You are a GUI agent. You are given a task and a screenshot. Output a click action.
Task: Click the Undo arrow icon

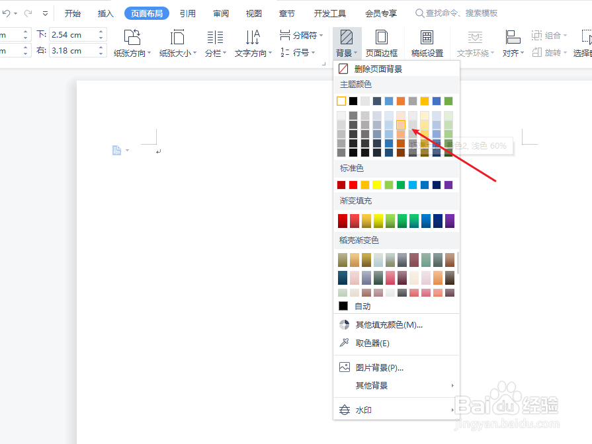(6, 13)
